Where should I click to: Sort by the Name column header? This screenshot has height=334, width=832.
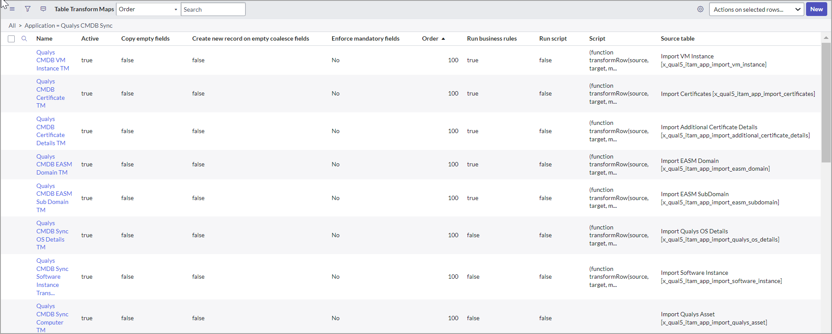coord(45,38)
